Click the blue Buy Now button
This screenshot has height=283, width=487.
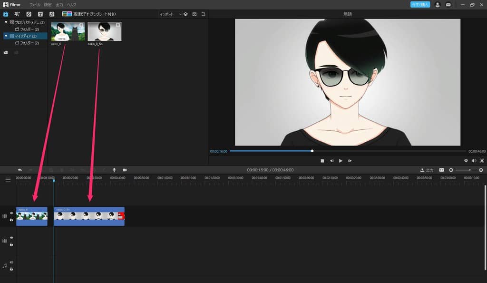pyautogui.click(x=420, y=5)
